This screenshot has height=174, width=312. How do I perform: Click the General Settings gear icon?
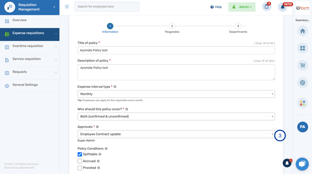pyautogui.click(x=7, y=86)
